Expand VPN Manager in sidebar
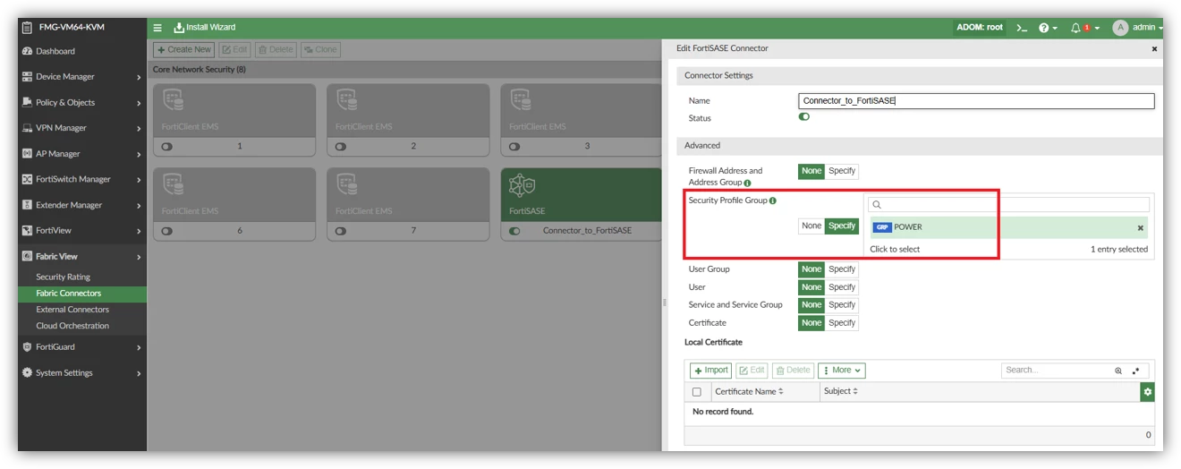The width and height of the screenshot is (1181, 469). [82, 128]
